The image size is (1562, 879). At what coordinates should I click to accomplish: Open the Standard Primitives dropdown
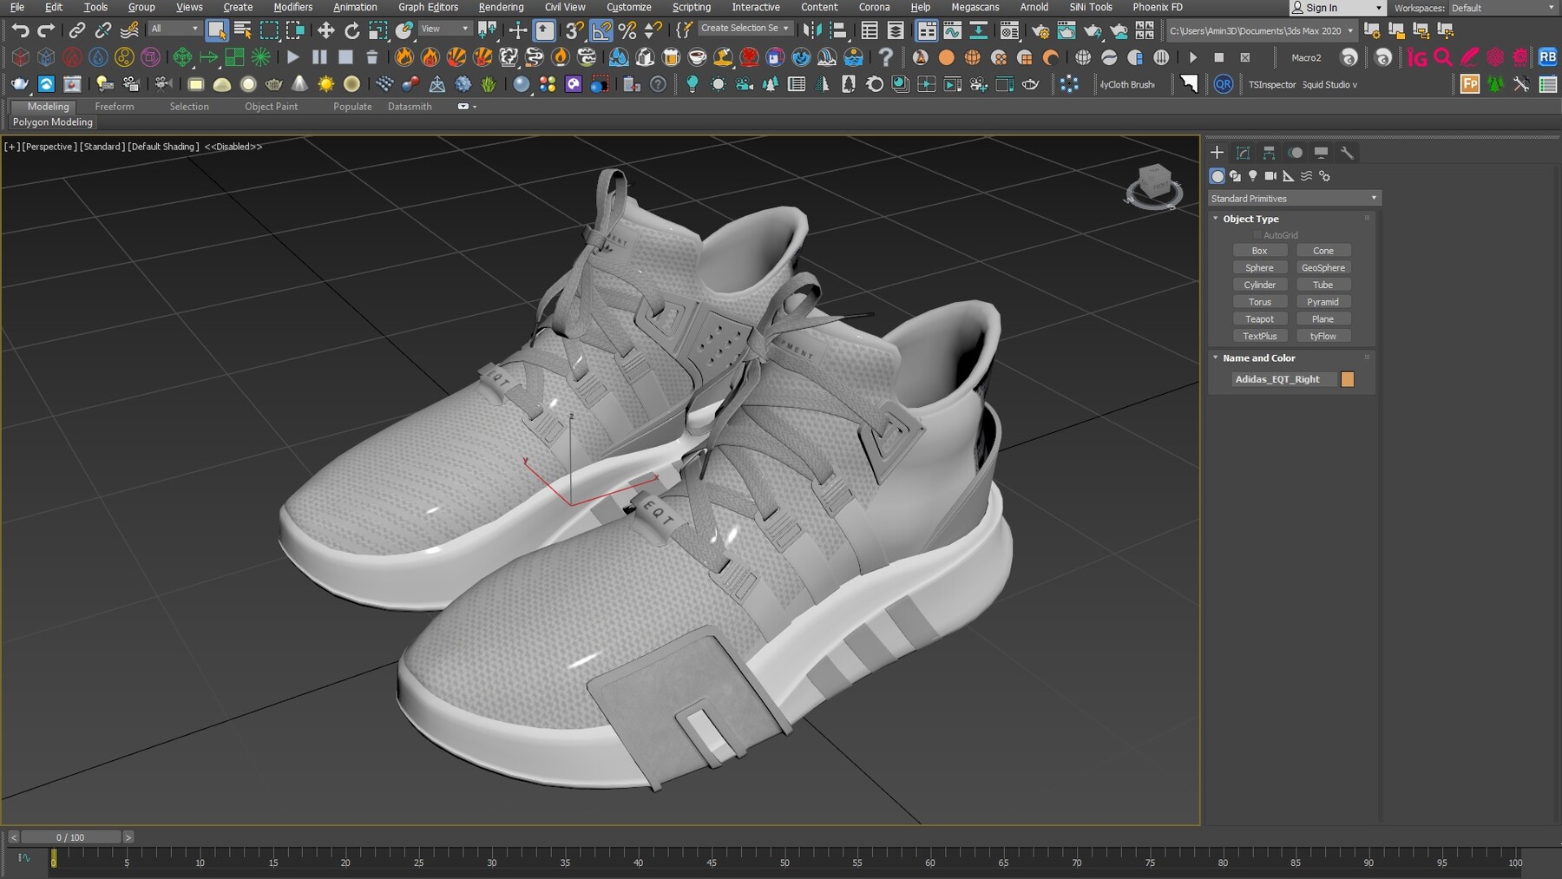point(1292,198)
